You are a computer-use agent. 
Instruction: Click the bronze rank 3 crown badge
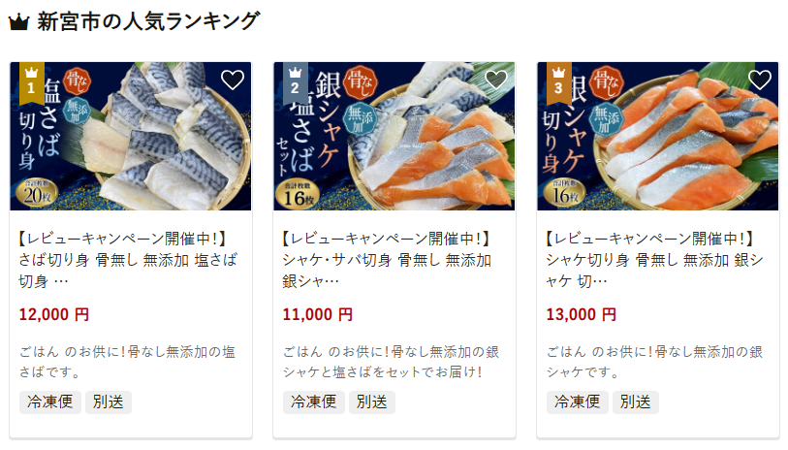pos(559,82)
